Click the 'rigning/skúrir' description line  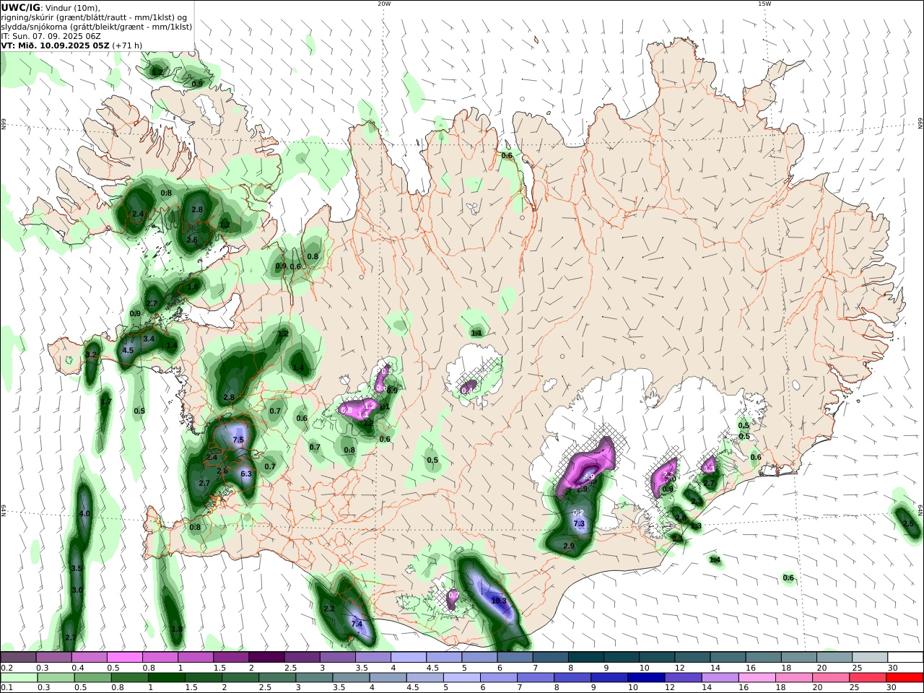[95, 17]
